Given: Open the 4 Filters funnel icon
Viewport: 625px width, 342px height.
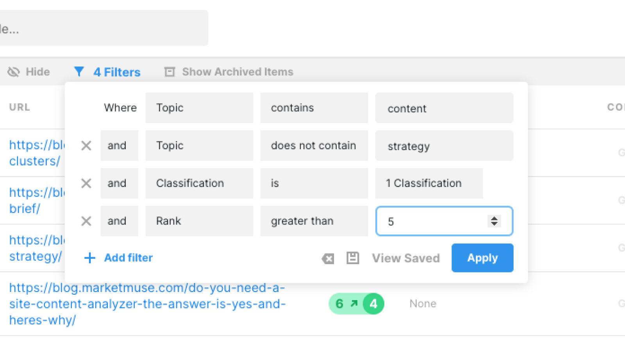Looking at the screenshot, I should pos(79,72).
